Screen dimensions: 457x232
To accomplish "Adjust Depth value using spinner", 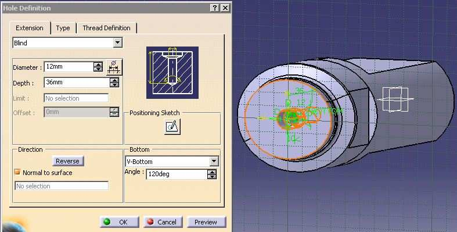I will (114, 83).
